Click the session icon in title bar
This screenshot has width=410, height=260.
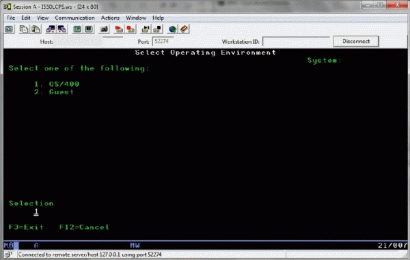(7, 7)
